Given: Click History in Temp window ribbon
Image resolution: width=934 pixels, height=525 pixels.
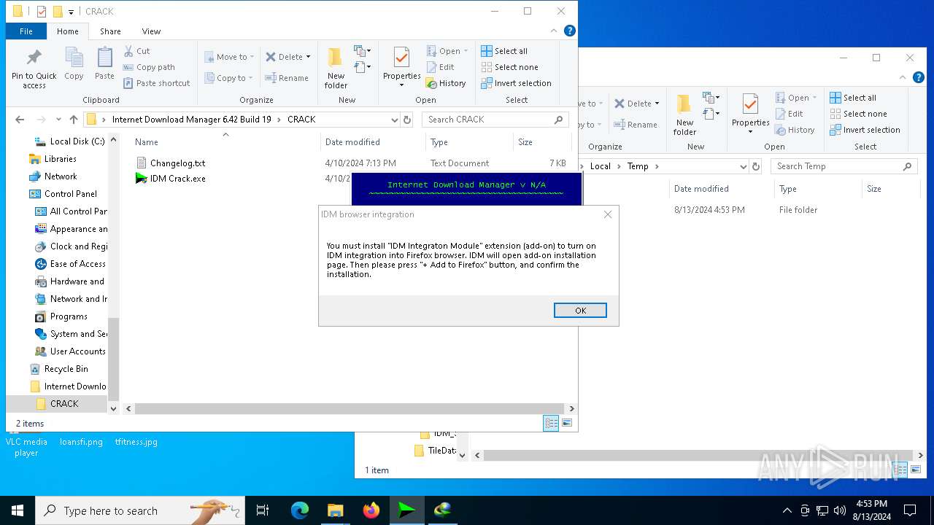Looking at the screenshot, I should point(795,130).
